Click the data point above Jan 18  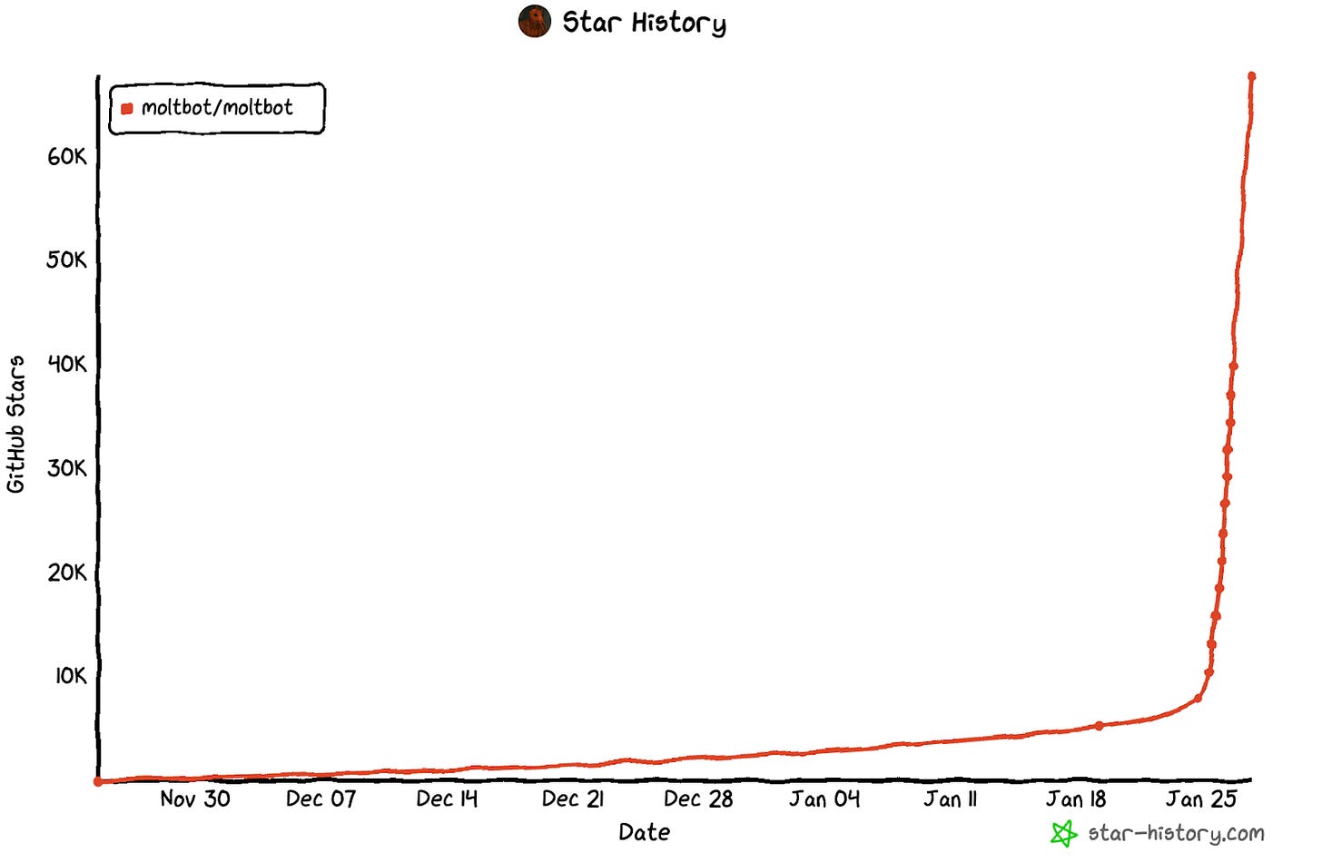(x=1099, y=726)
